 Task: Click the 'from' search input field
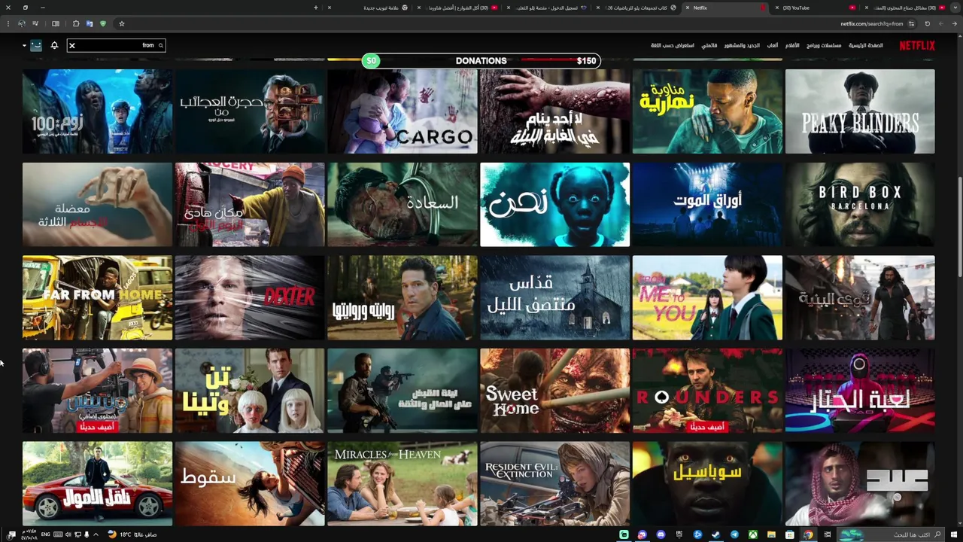(x=117, y=45)
